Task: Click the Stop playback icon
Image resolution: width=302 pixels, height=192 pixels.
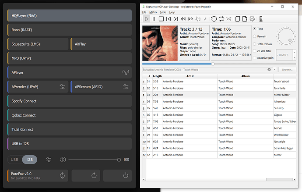Action: [161, 19]
